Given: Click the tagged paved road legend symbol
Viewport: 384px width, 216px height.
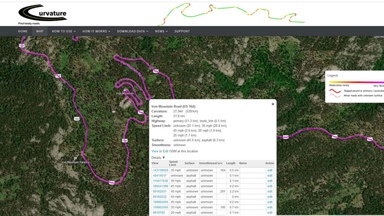Looking at the screenshot, I should click(335, 91).
